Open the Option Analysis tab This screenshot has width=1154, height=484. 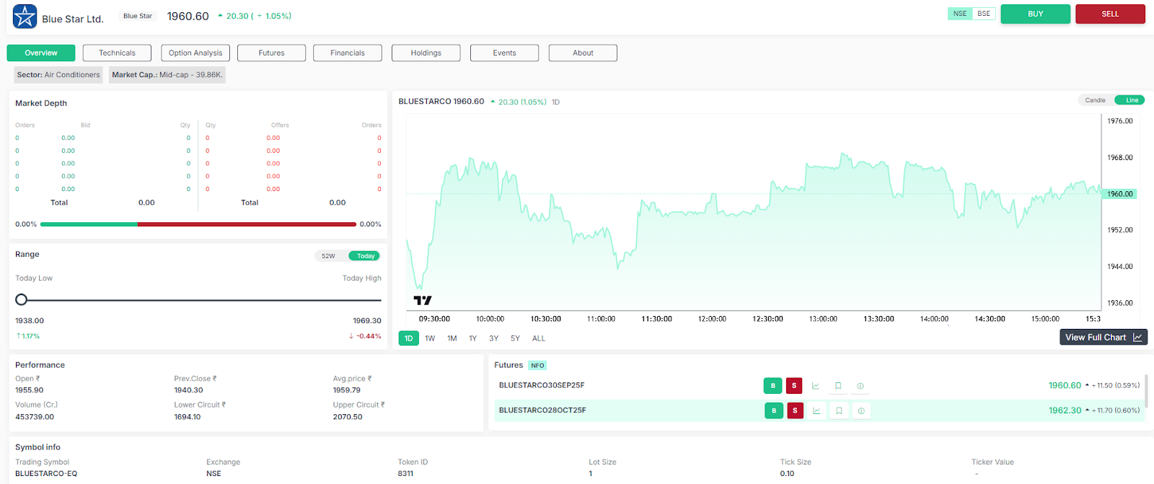(x=195, y=53)
